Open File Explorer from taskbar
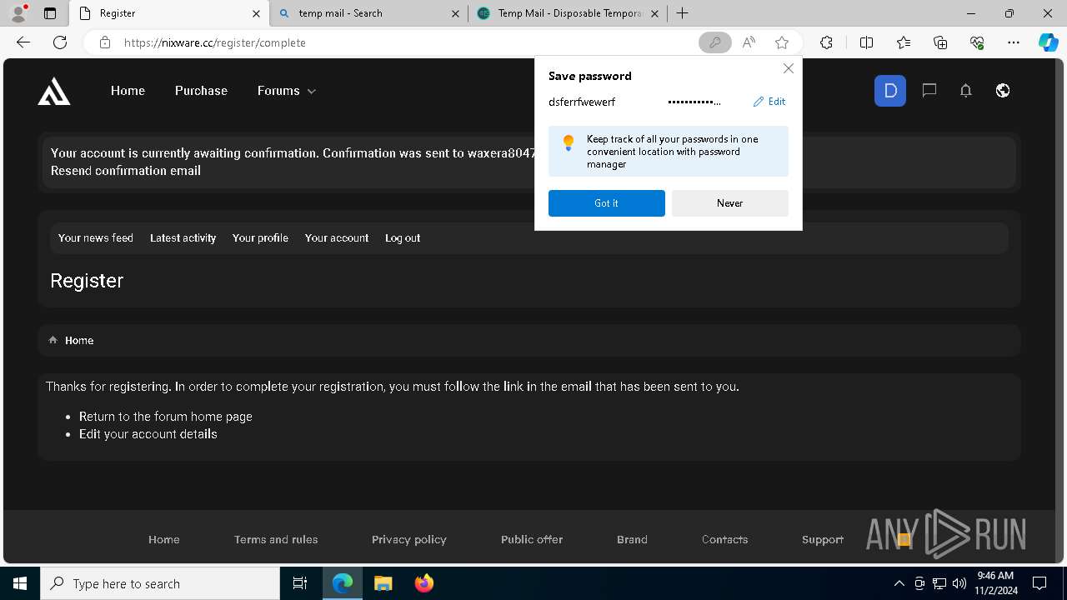Image resolution: width=1067 pixels, height=600 pixels. click(x=383, y=583)
